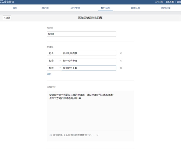181x149 pixels.
Task: Remove the 微伴助手申请 keyword row
Action: (x=121, y=60)
